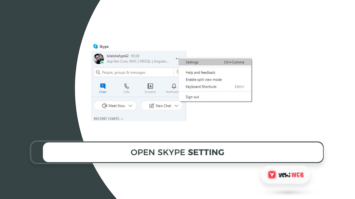This screenshot has height=199, width=355.
Task: Open Help and feedback
Action: click(200, 72)
